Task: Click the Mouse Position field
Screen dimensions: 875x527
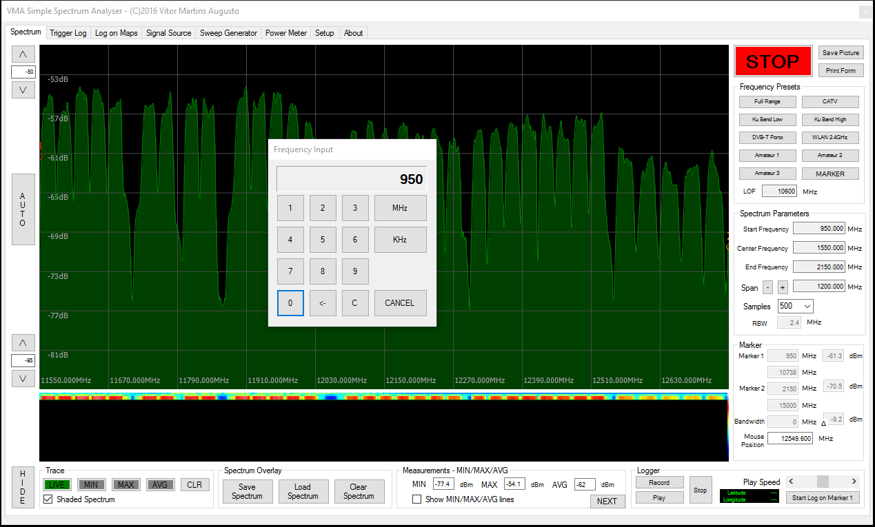Action: click(790, 438)
